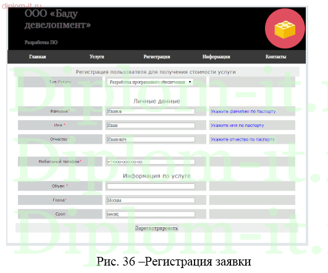The height and width of the screenshot is (273, 328).
Task: Click the hint 'Укажите отчество по паспорту'
Action: pyautogui.click(x=242, y=139)
